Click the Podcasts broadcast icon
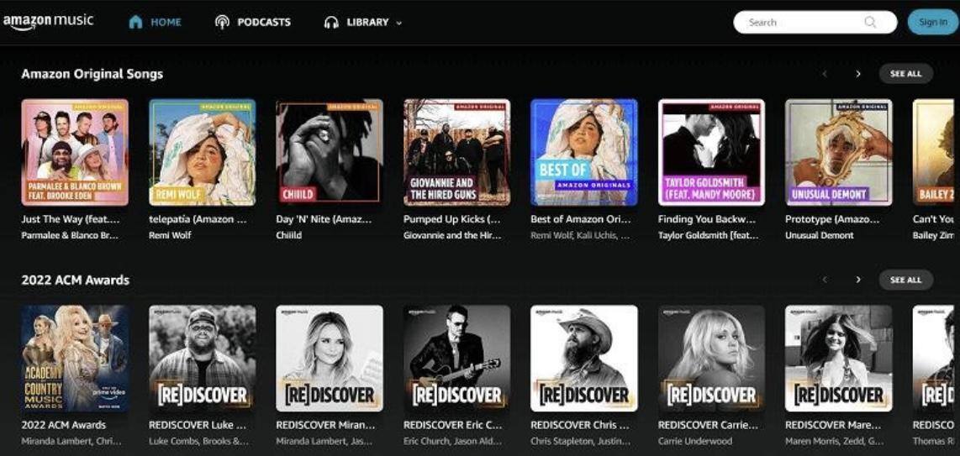Image resolution: width=960 pixels, height=456 pixels. [x=222, y=23]
